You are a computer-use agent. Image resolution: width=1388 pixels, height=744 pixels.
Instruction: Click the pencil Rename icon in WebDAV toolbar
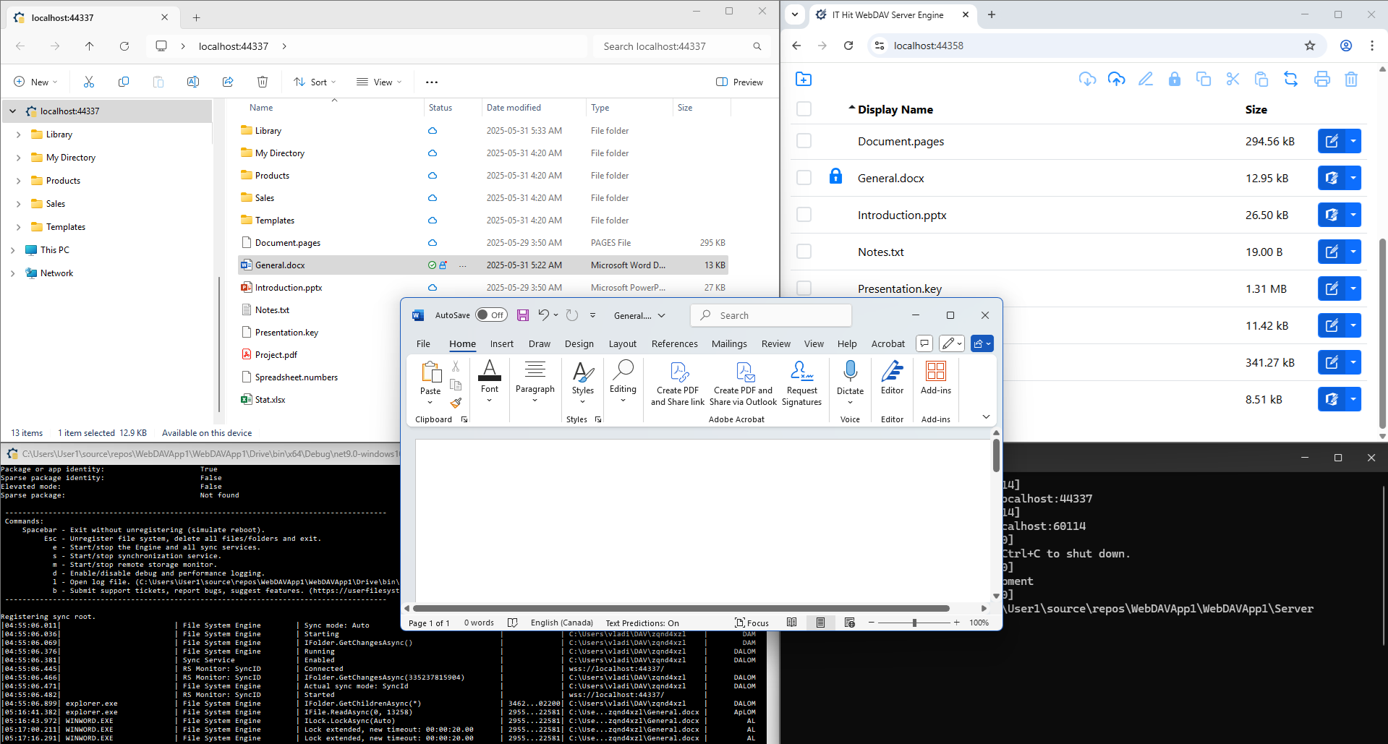(x=1146, y=79)
